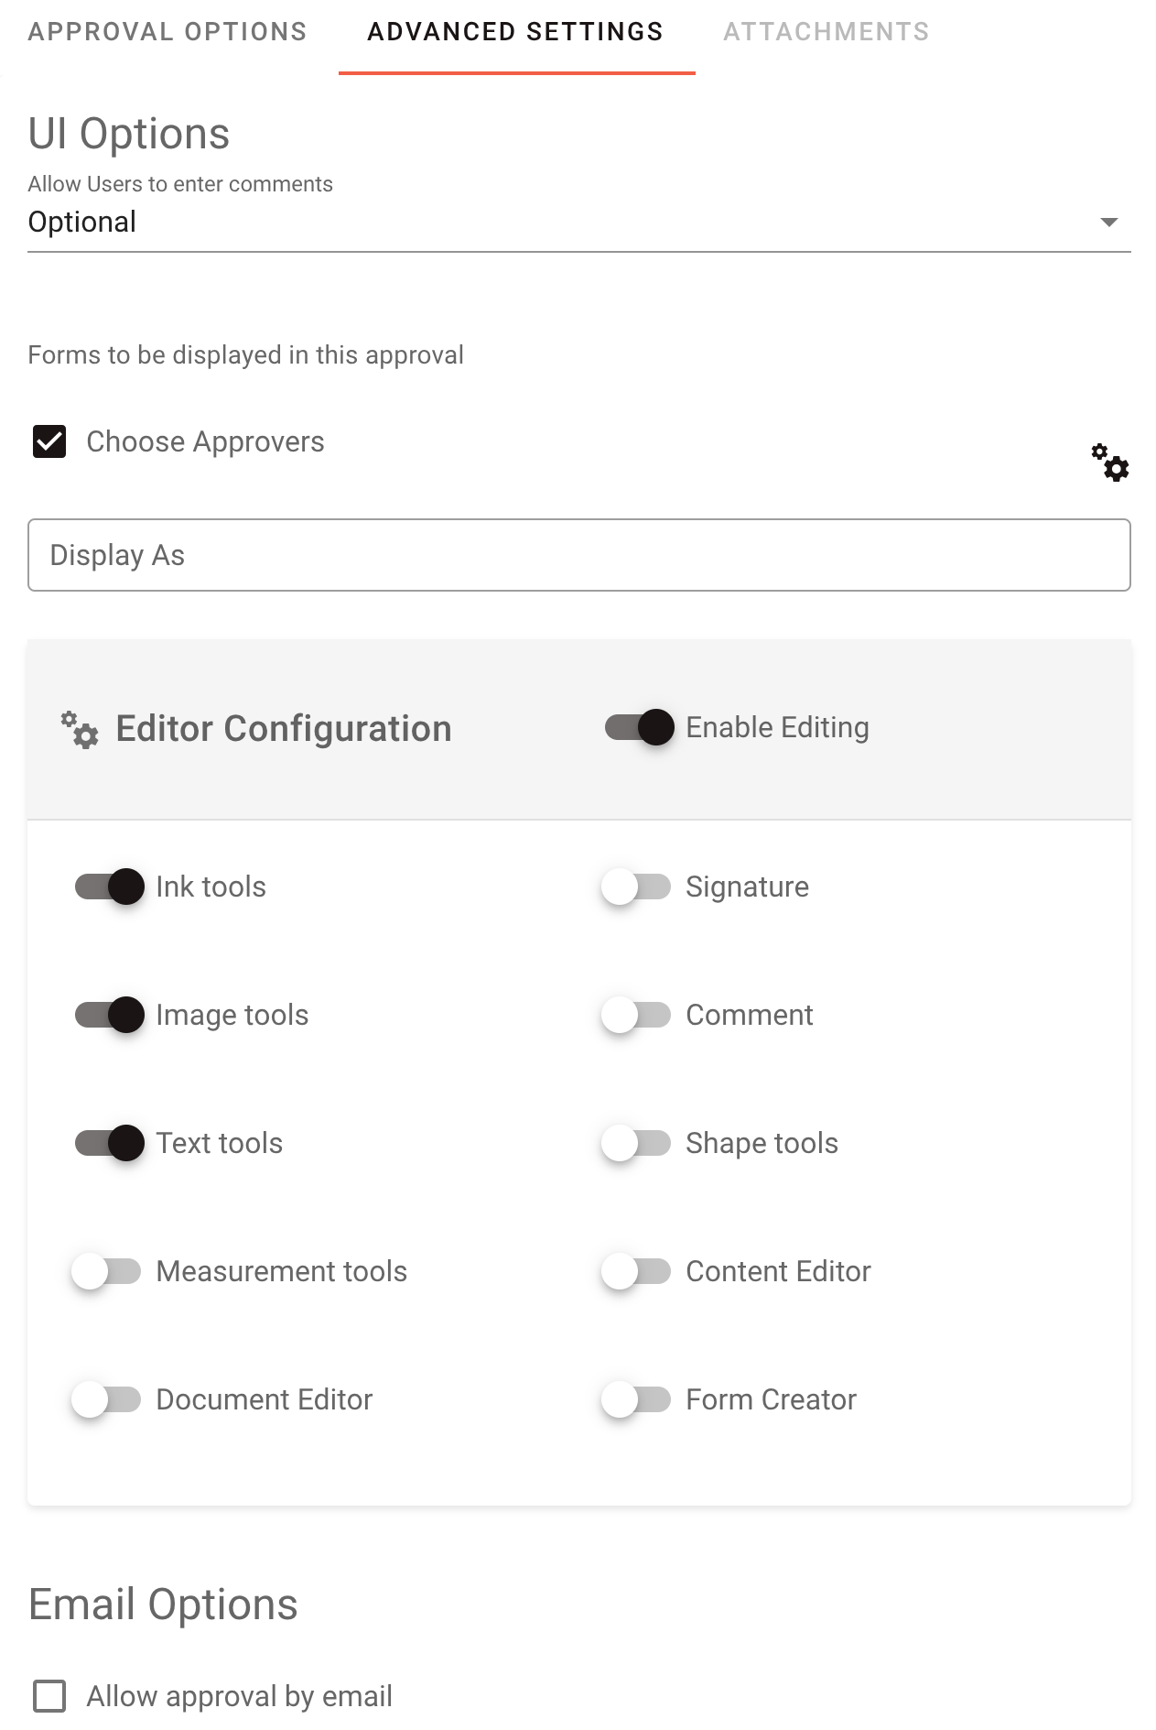Open the Attachments tab
Image resolution: width=1156 pixels, height=1730 pixels.
coord(826,30)
